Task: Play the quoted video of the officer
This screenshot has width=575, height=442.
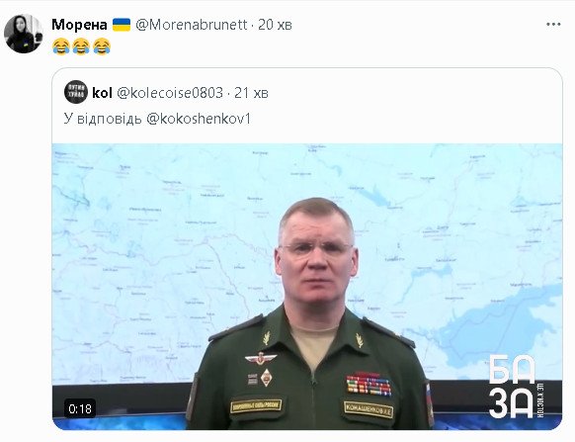Action: (x=307, y=287)
